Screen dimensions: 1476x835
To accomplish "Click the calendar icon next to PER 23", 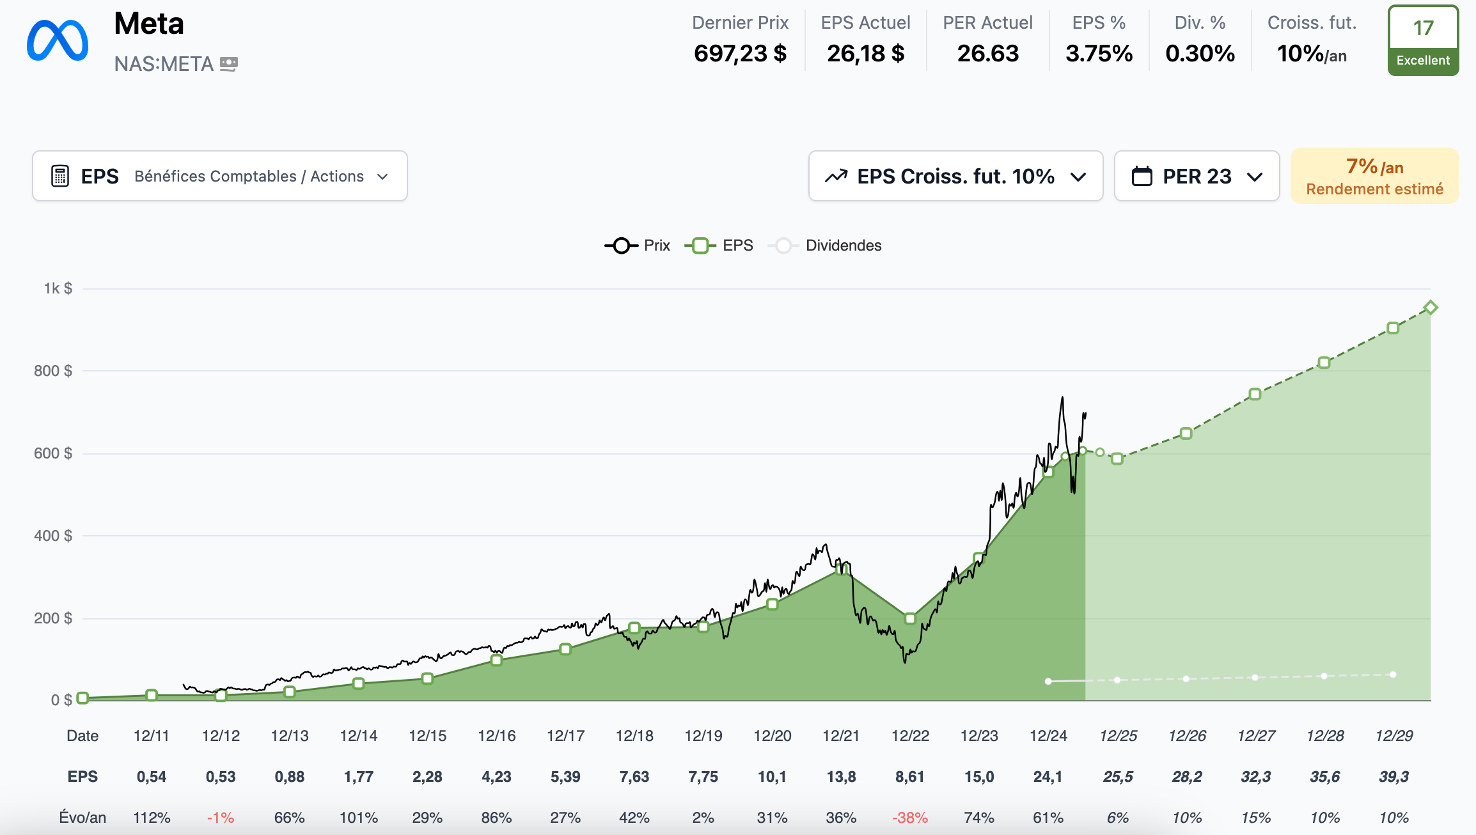I will [x=1142, y=176].
